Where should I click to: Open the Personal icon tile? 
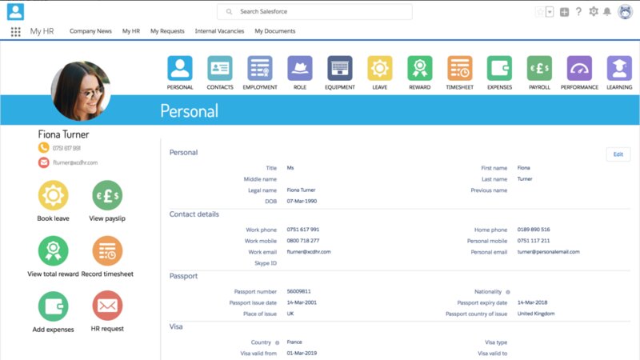180,68
